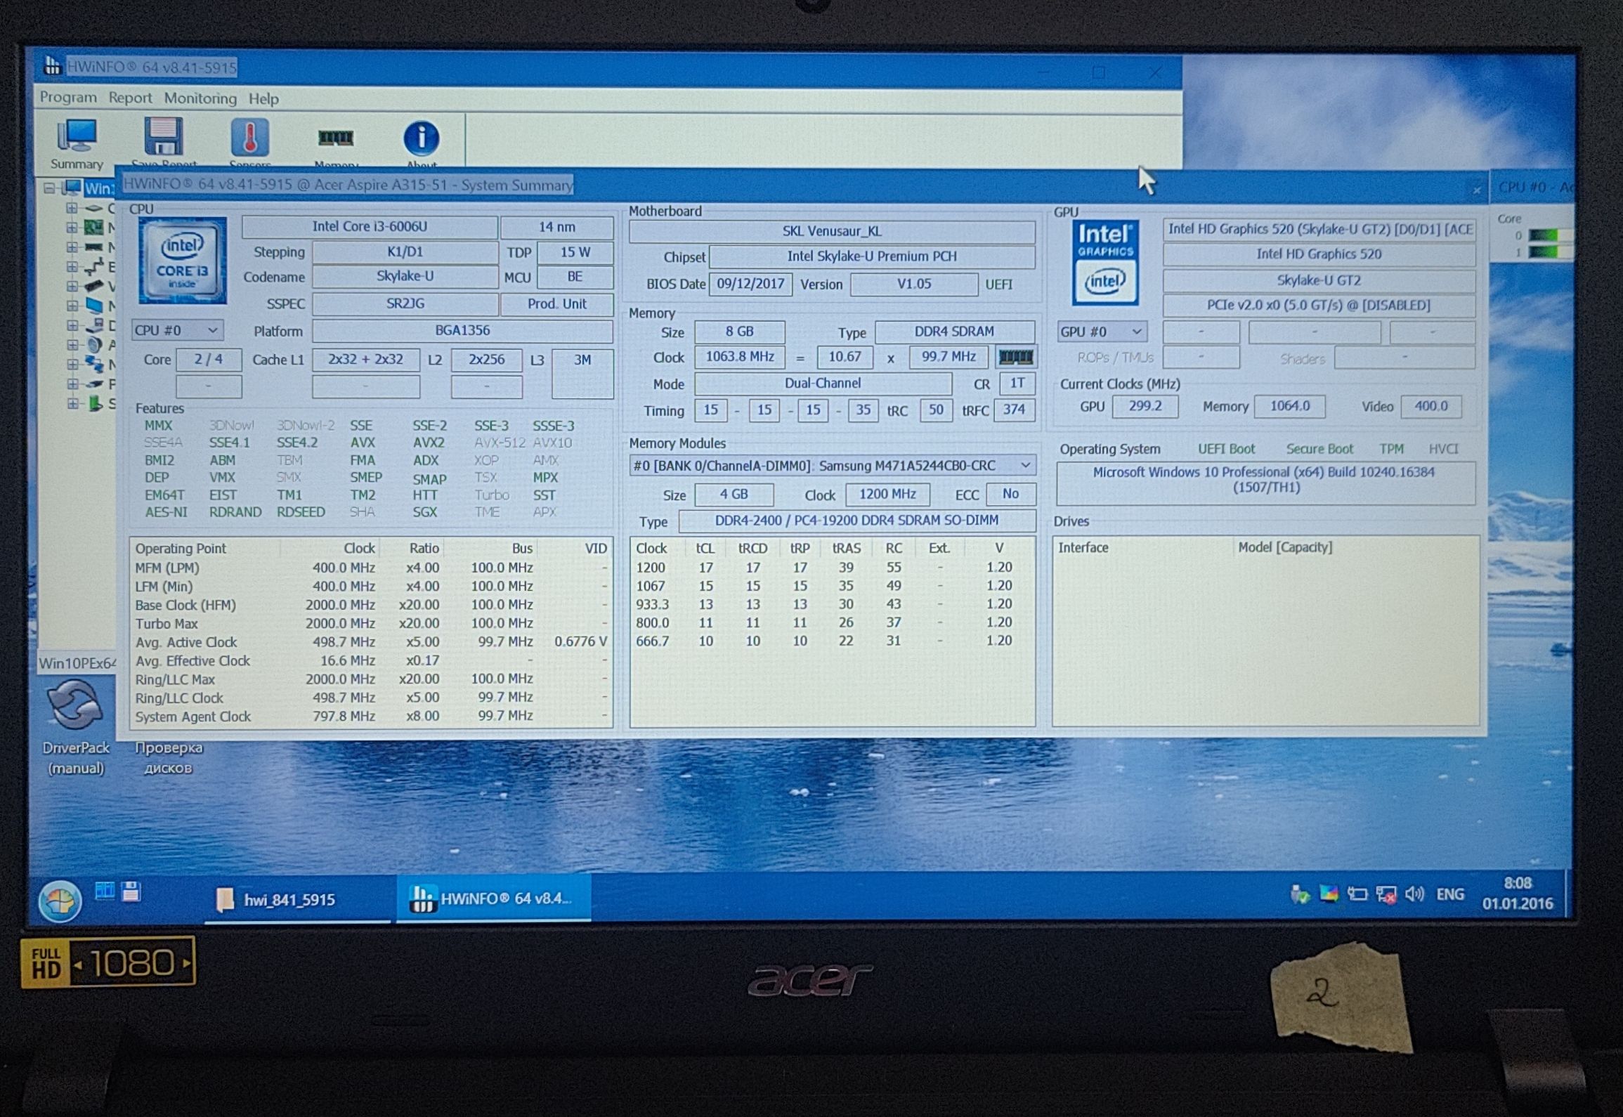1623x1117 pixels.
Task: Open the DriverPack (manual) desktop icon
Action: (x=76, y=727)
